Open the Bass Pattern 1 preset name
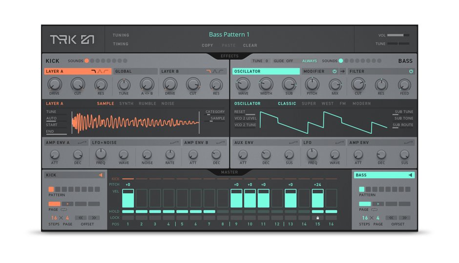459x263 pixels. tap(229, 35)
